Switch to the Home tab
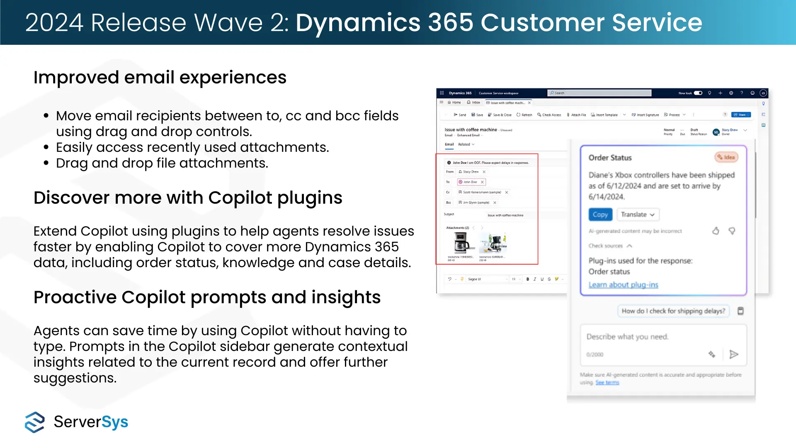This screenshot has width=796, height=448. (454, 102)
